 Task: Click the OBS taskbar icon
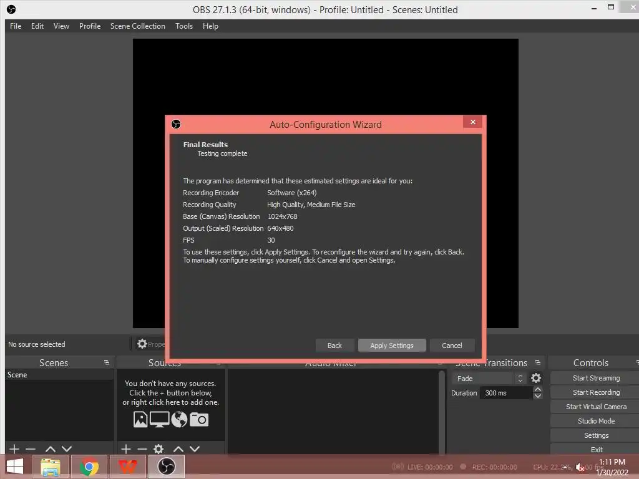pyautogui.click(x=166, y=467)
